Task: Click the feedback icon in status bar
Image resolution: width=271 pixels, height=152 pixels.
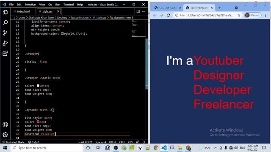Action: tap(138, 142)
